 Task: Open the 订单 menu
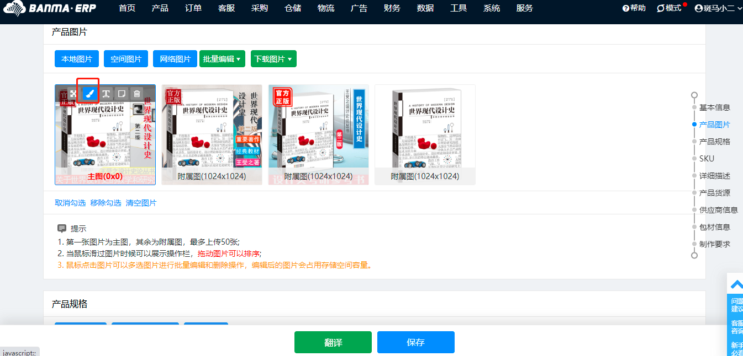point(193,8)
